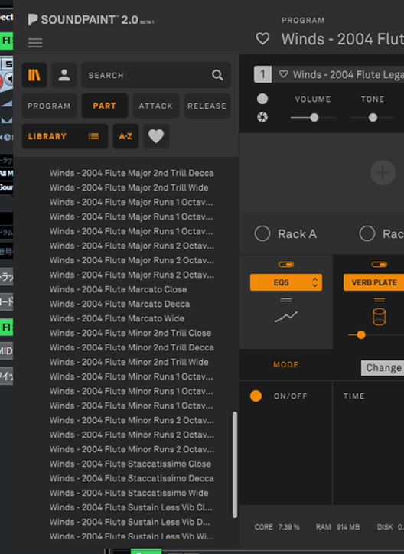Select Flute Minor 2nd Trill Wide
This screenshot has height=554, width=404.
[x=129, y=362]
